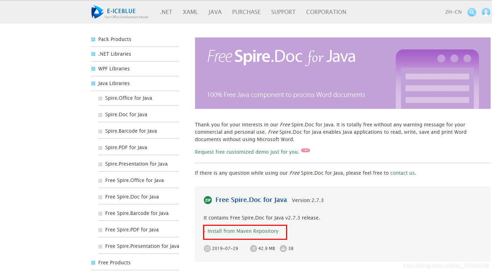
Task: Click the pink NEW badge
Action: point(306,151)
